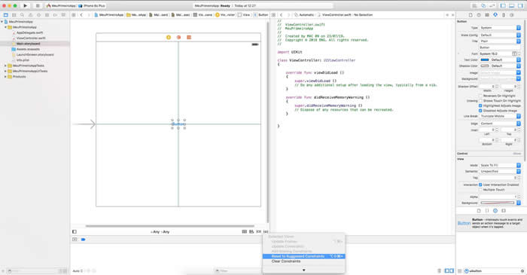Viewport: 527px width, 275px height.
Task: Click the down arrow under Clear Constraints
Action: pos(304,270)
